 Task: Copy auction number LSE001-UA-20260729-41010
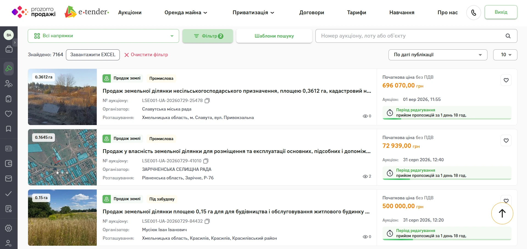(x=206, y=161)
